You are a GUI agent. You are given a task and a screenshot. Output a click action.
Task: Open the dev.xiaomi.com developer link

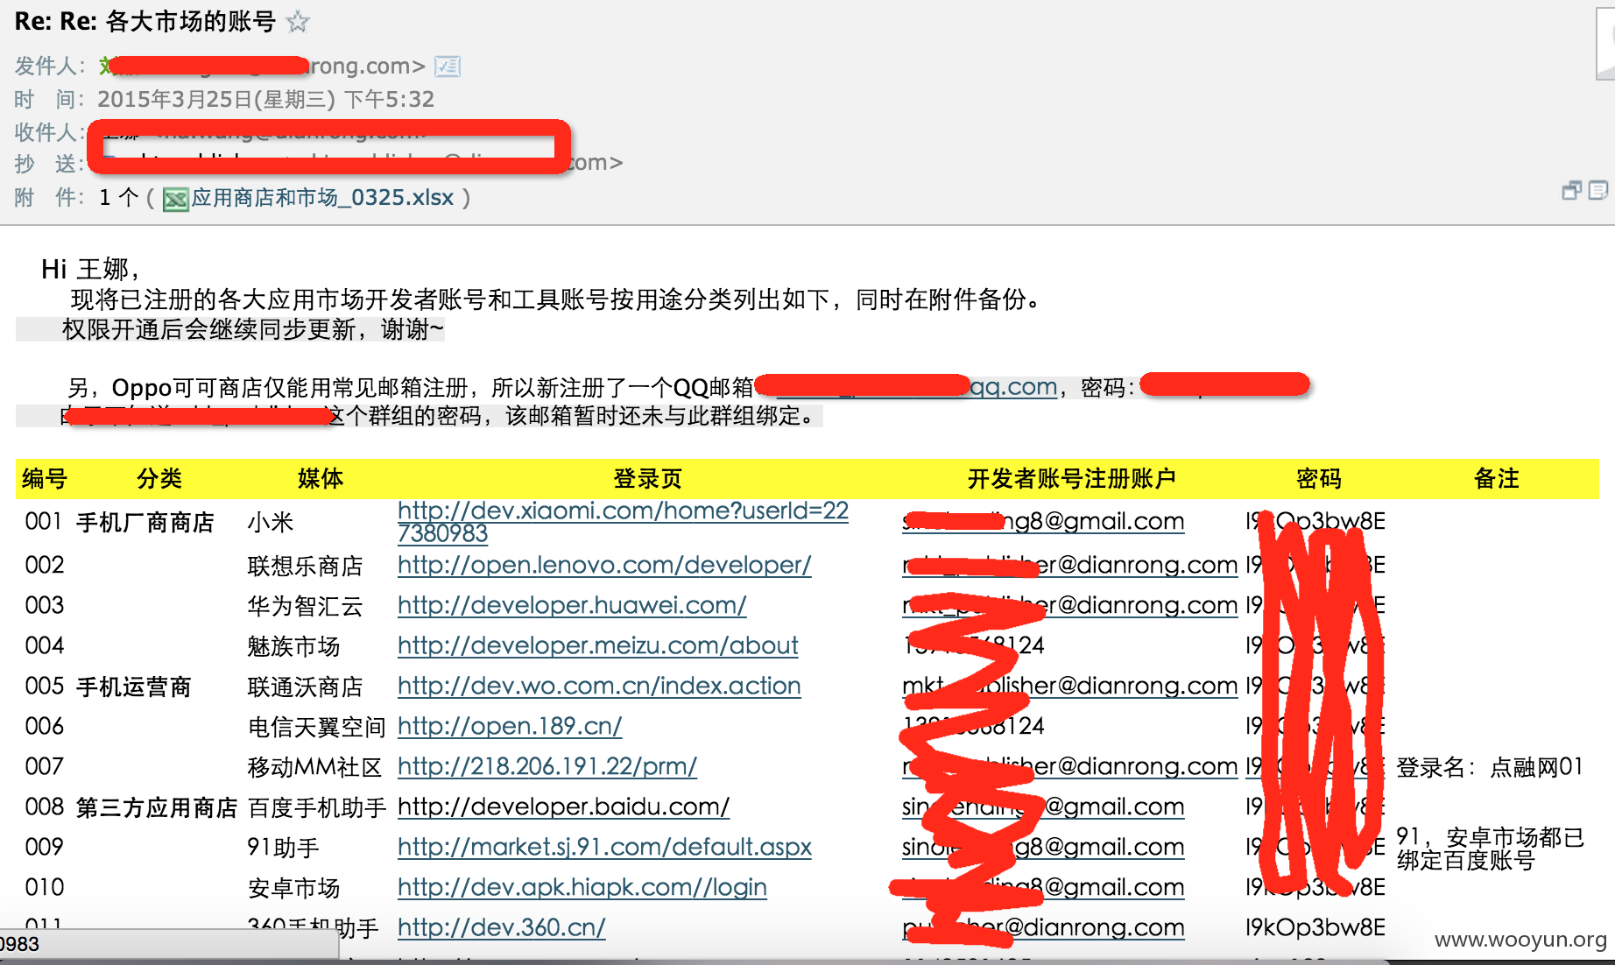click(x=623, y=521)
